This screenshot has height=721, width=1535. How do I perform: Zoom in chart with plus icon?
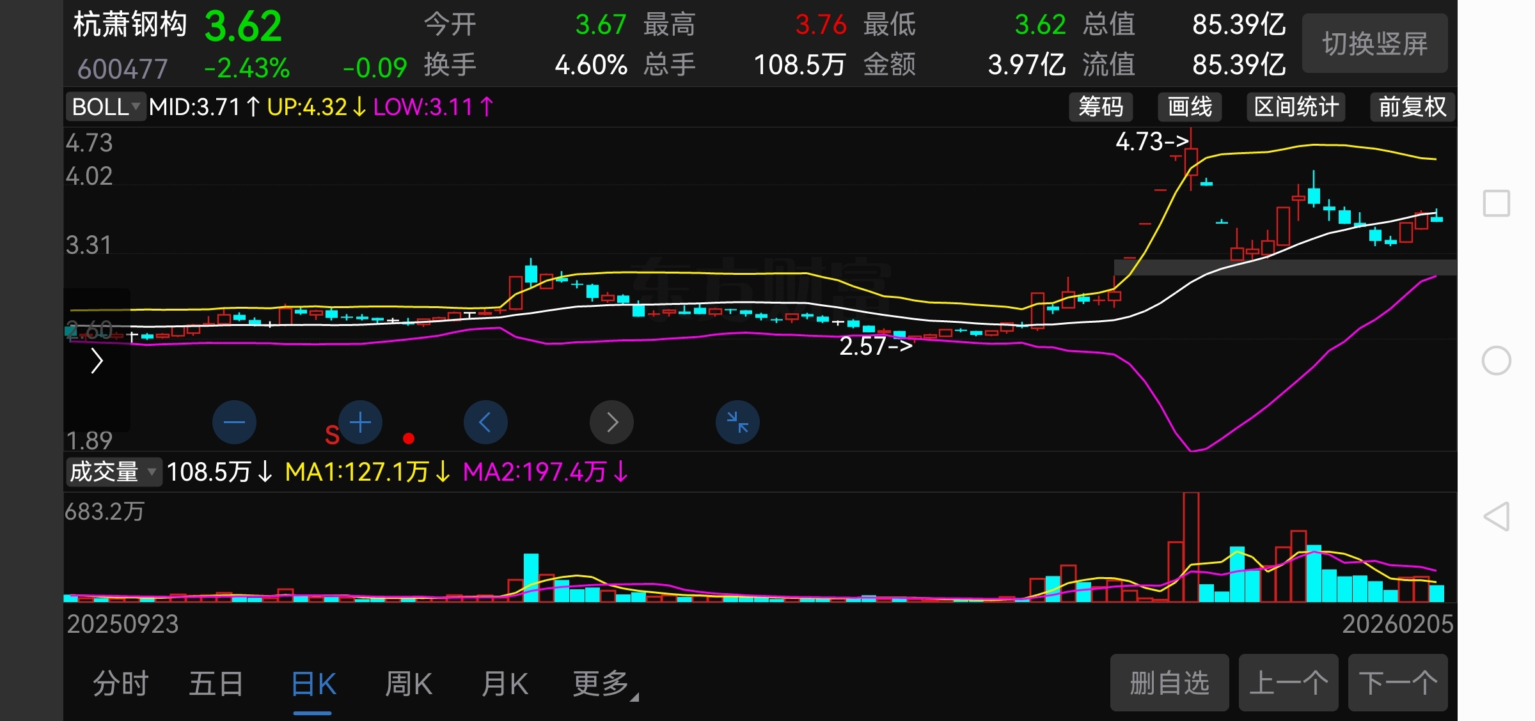[360, 423]
